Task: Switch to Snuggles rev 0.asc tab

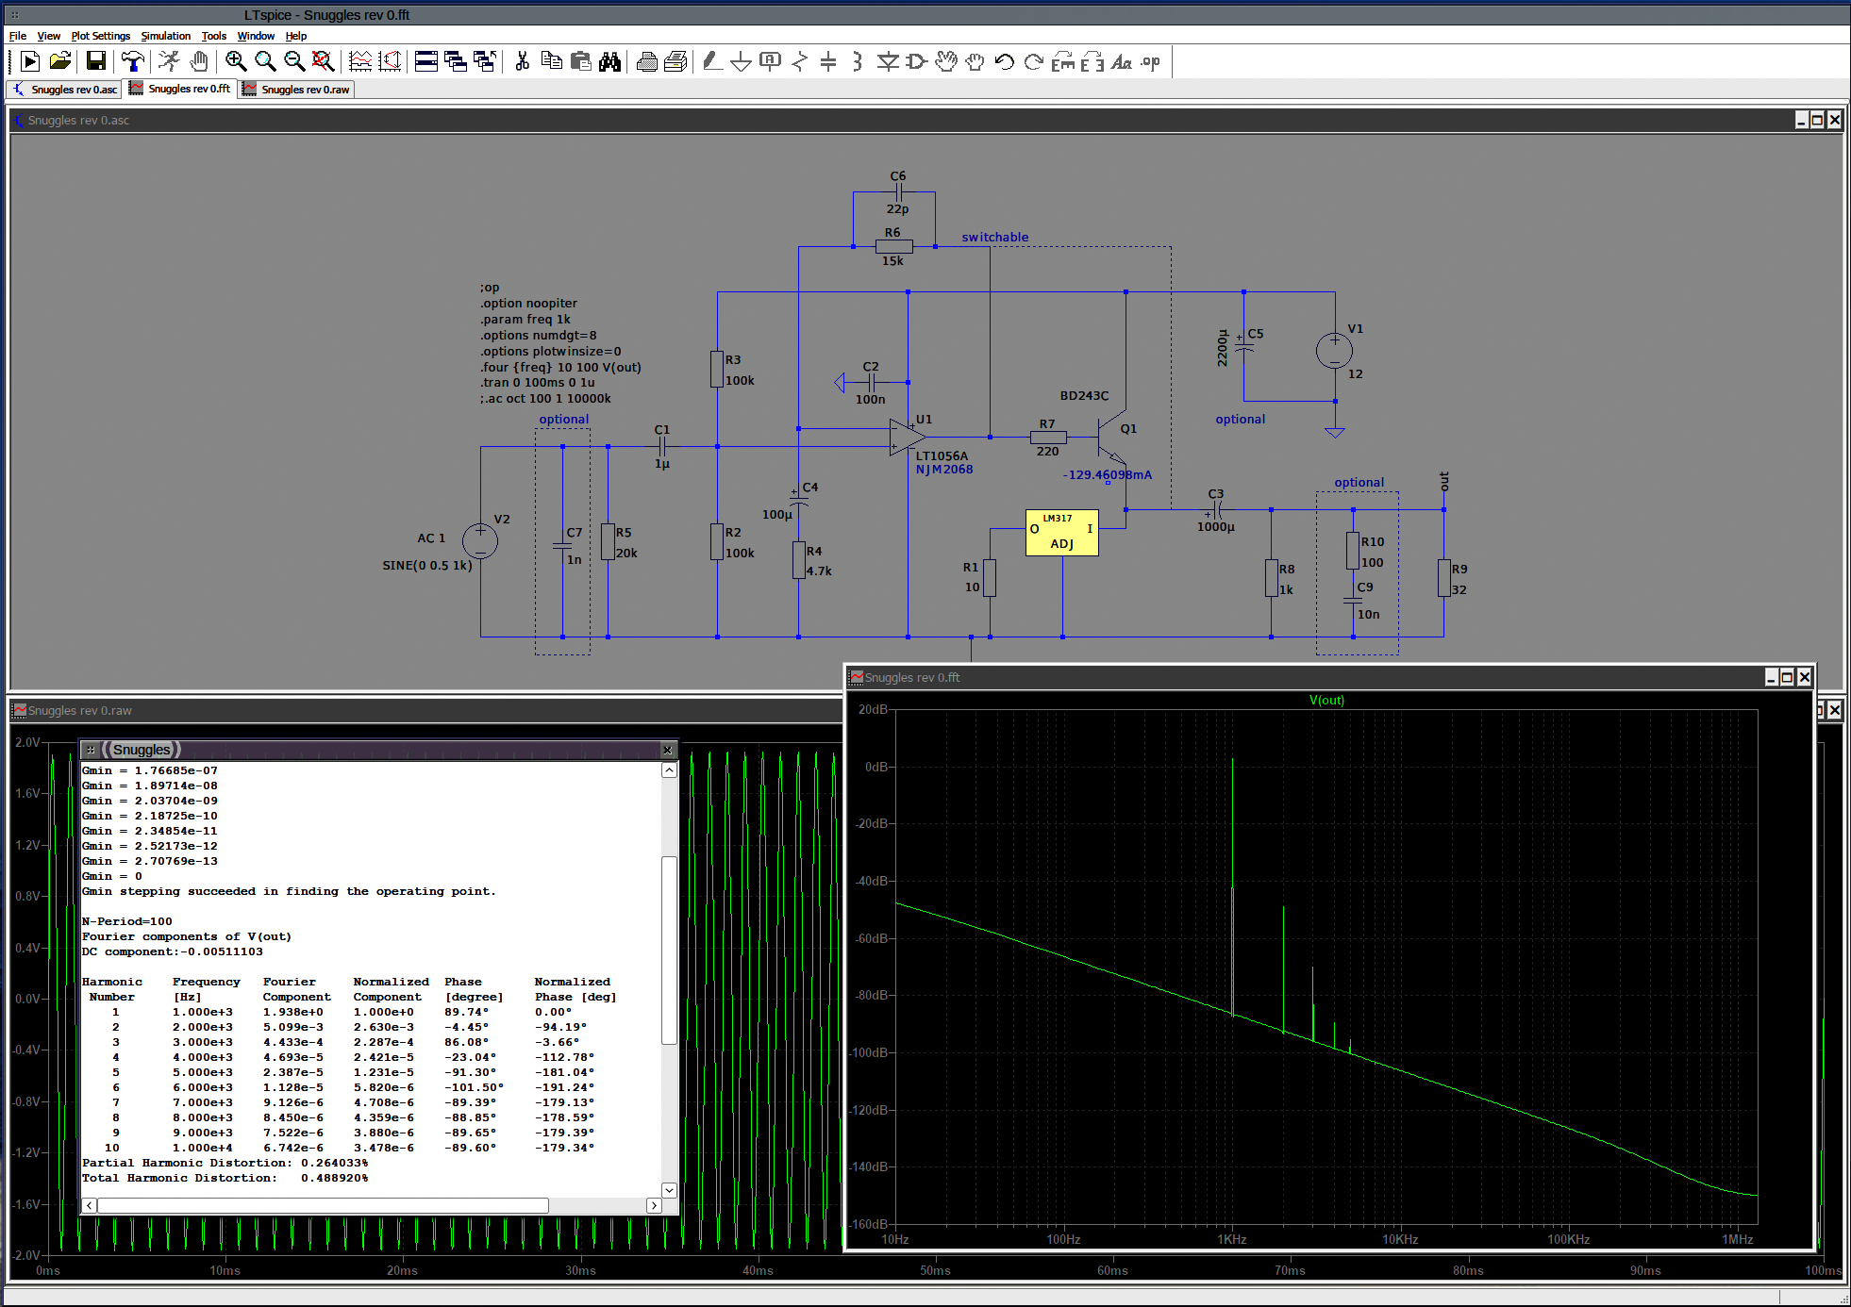Action: [x=65, y=90]
